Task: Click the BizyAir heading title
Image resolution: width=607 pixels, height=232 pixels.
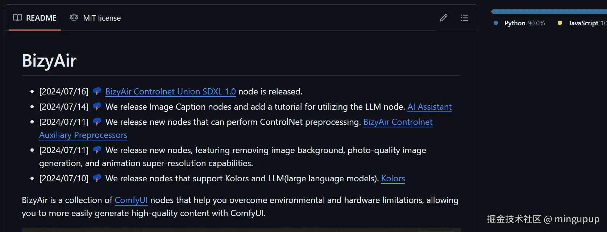Action: (49, 60)
